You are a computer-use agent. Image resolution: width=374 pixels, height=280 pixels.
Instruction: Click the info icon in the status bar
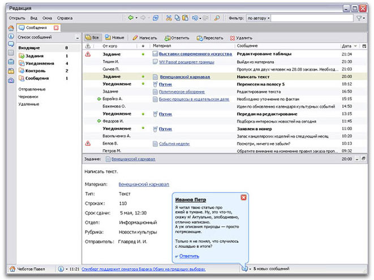tap(61, 269)
